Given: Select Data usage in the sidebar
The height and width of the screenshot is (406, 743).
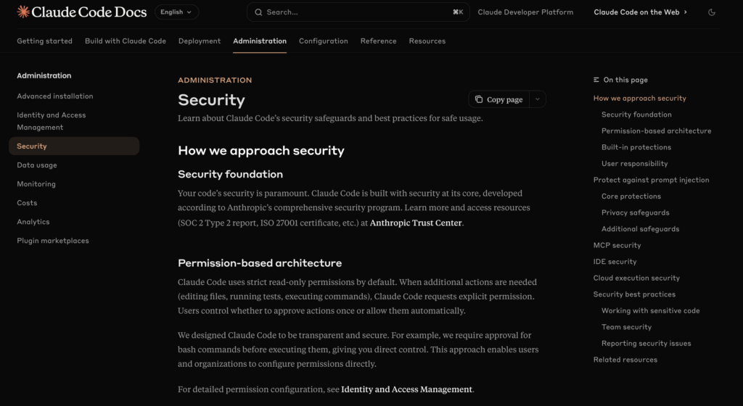Looking at the screenshot, I should 37,165.
